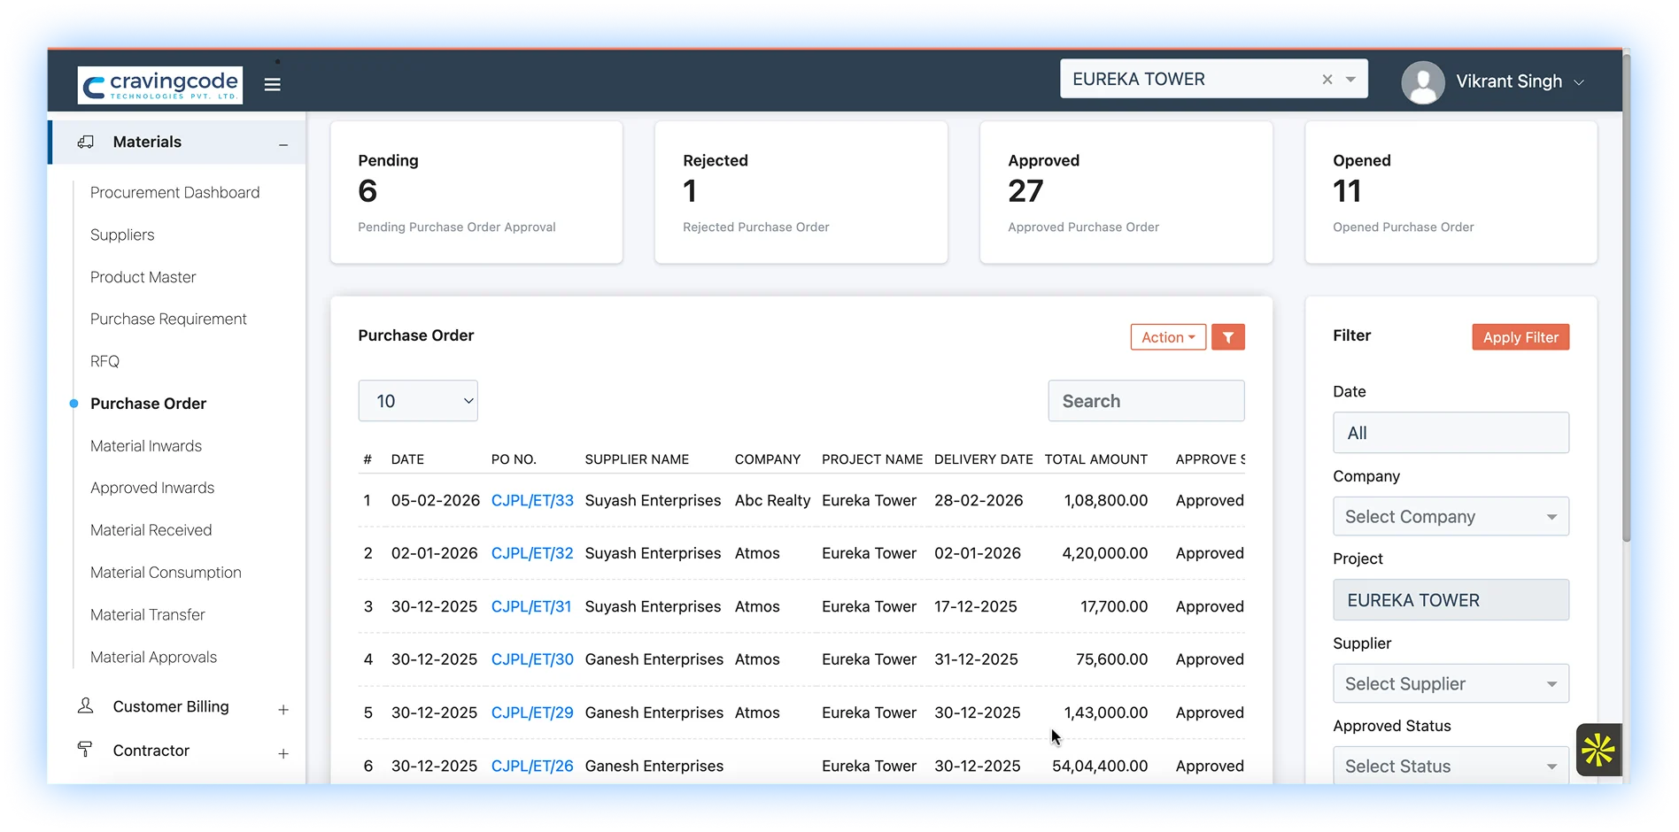This screenshot has width=1679, height=832.
Task: Open the EUREKA TOWER project dropdown arrow
Action: click(1351, 79)
